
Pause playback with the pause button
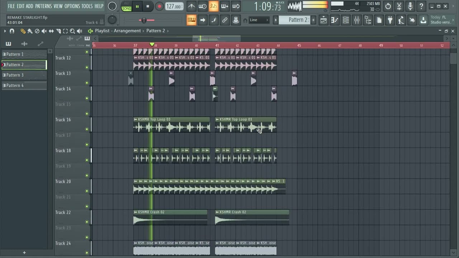137,6
